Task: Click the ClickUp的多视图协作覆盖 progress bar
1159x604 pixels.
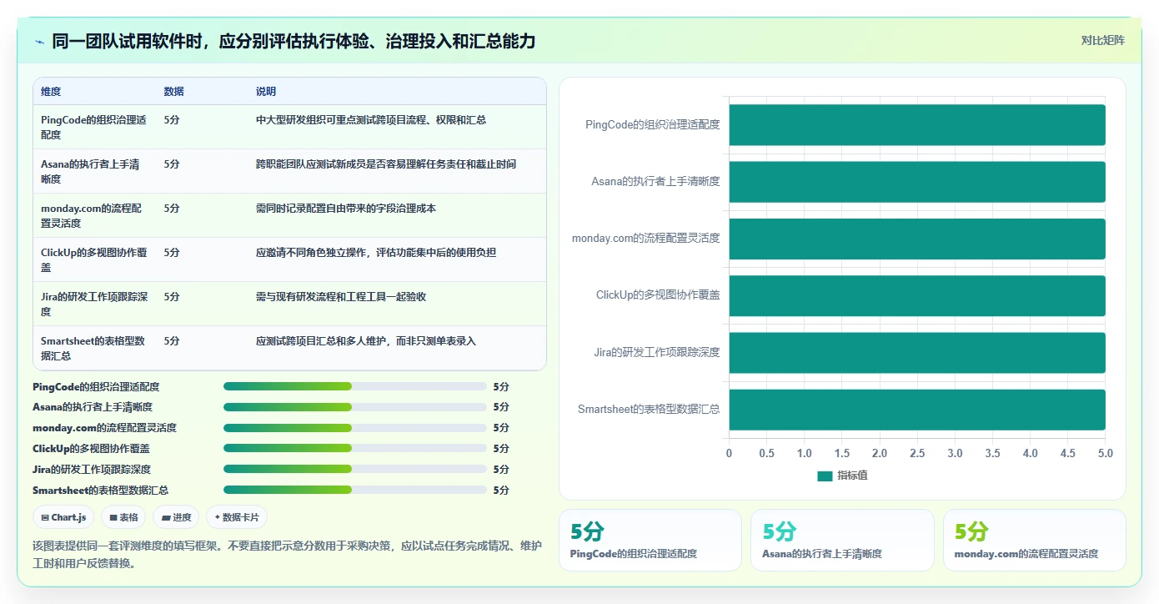Action: click(x=354, y=449)
